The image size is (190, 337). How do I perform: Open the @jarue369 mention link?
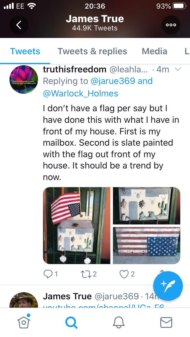113,81
